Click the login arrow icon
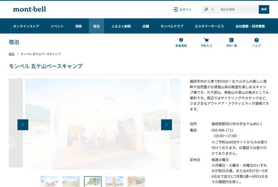This screenshot has height=187, width=278. [175, 10]
